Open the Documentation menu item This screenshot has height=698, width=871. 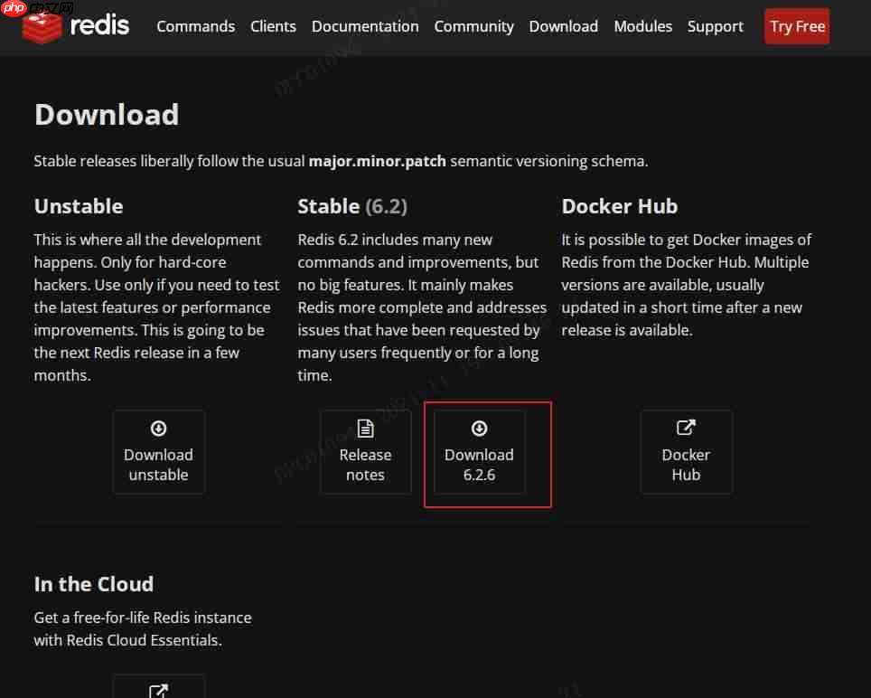click(x=365, y=26)
